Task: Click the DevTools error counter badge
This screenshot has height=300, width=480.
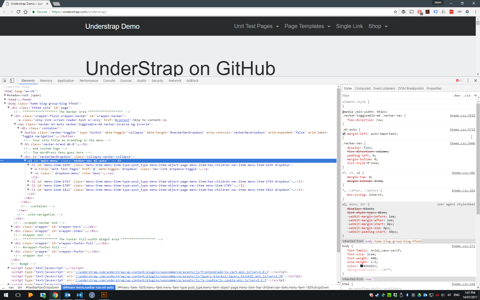Action: tap(458, 80)
